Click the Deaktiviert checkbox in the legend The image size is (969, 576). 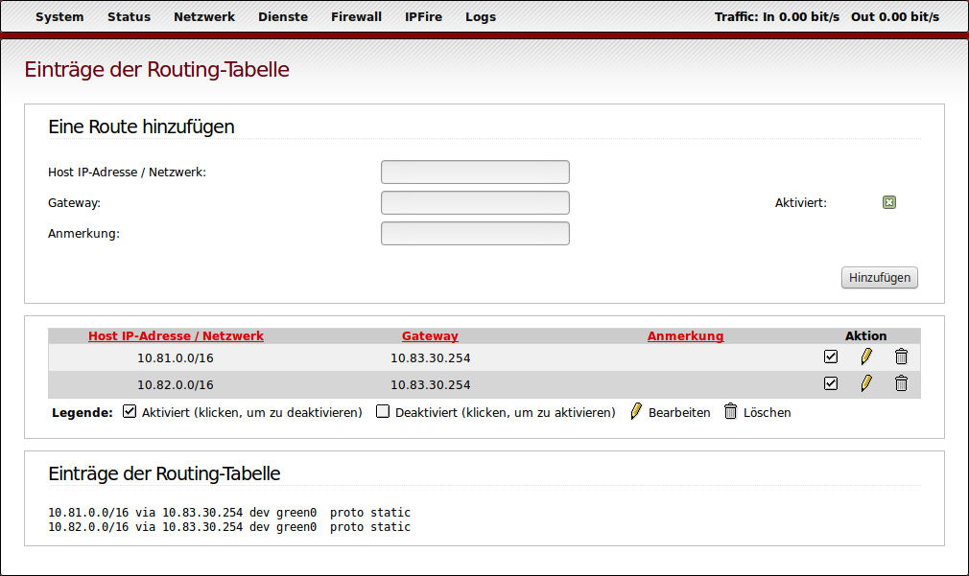[383, 411]
